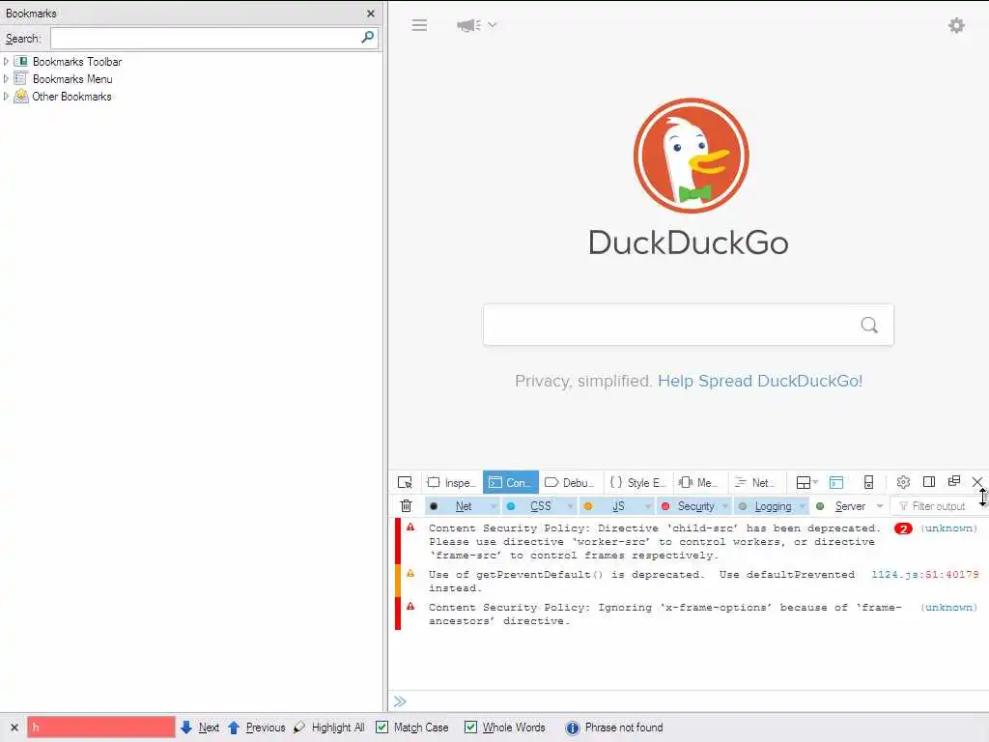Select the Bookmarks Menu tree item
989x742 pixels.
[72, 79]
